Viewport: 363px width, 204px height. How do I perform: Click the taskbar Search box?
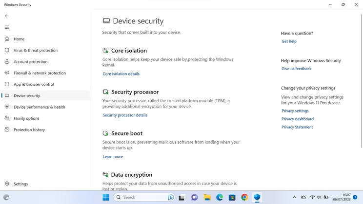144,197
